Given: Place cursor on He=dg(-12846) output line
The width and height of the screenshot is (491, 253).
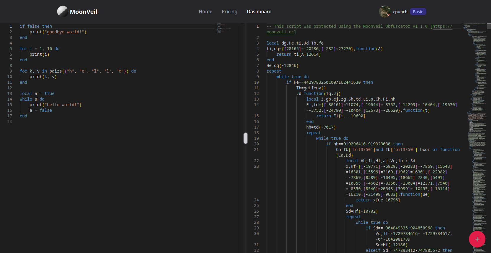Looking at the screenshot, I should 282,65.
